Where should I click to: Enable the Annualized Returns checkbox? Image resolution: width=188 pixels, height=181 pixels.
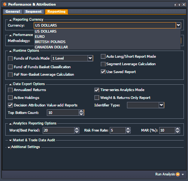tap(10, 90)
